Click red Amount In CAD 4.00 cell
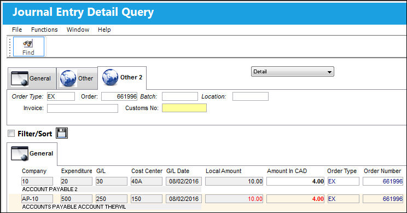Screen dimensions: 407x213 [x=295, y=199]
